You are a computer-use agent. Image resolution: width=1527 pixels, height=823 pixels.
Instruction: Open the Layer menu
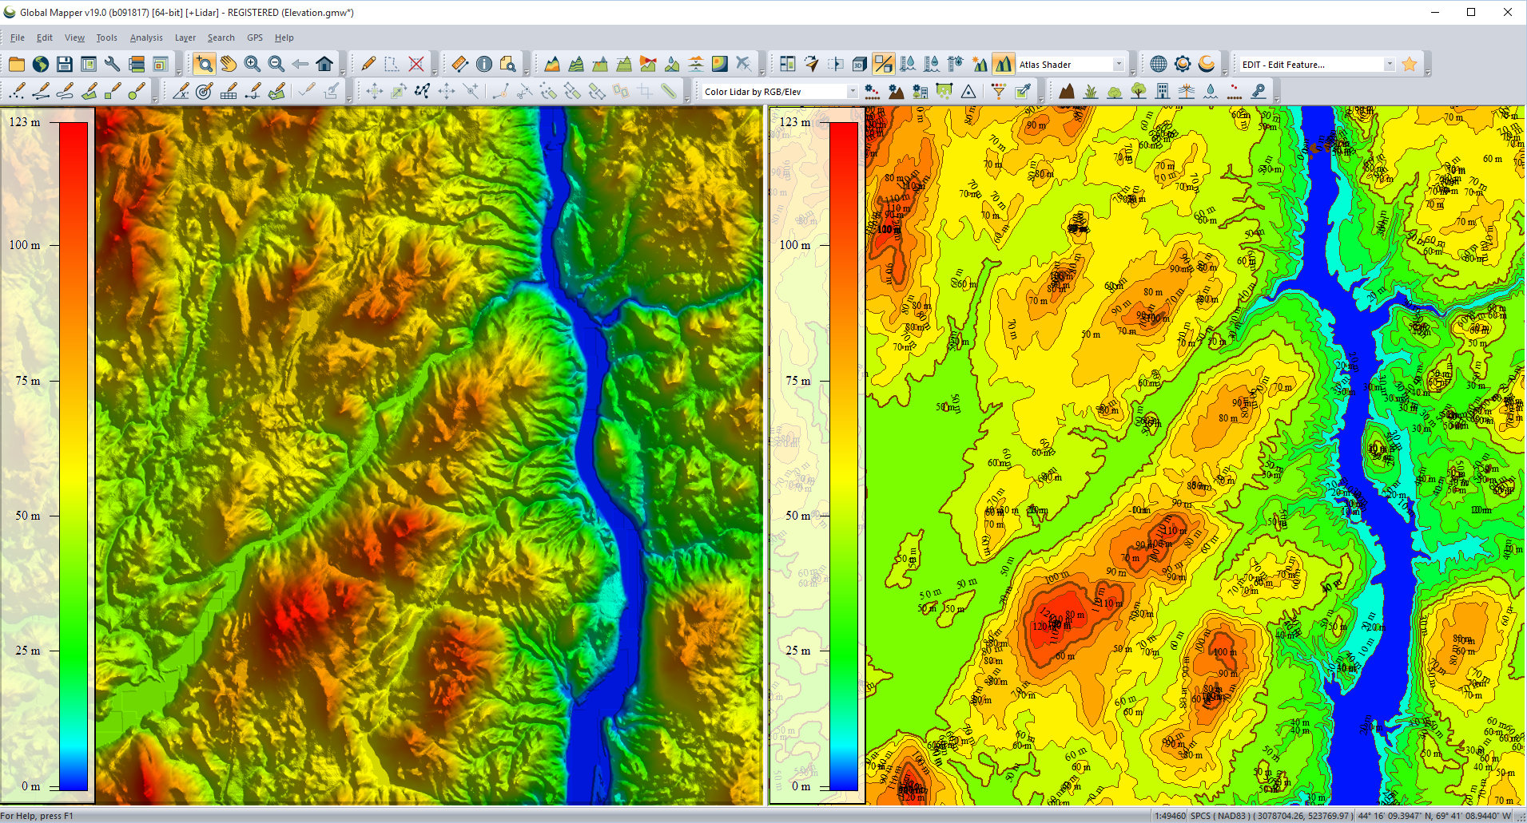(185, 38)
